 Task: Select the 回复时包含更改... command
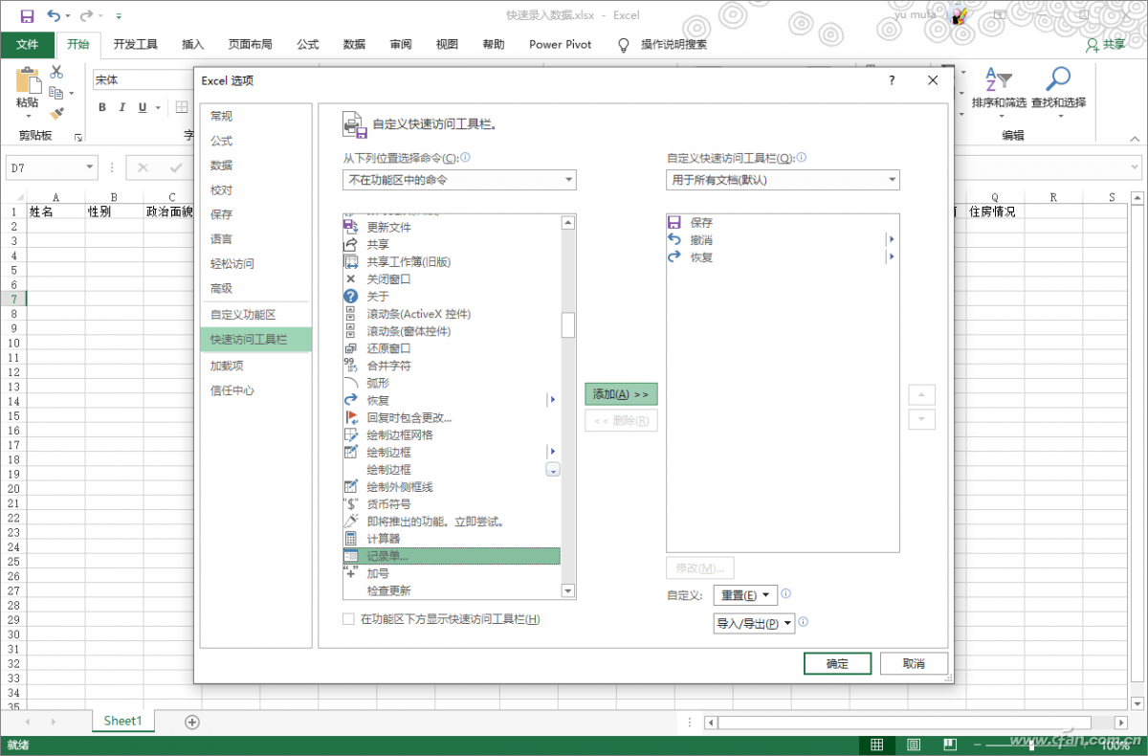point(451,417)
